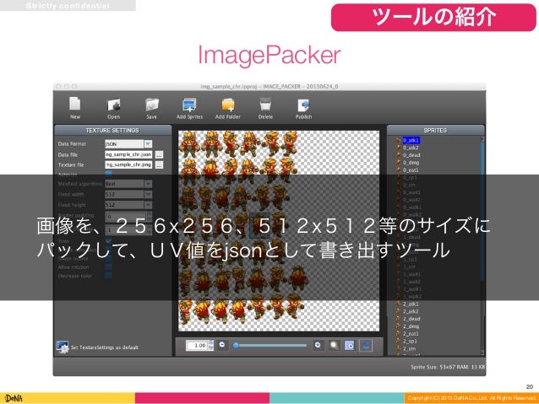Adjust the Border padding stepper
This screenshot has width=539, height=404.
coord(149,216)
